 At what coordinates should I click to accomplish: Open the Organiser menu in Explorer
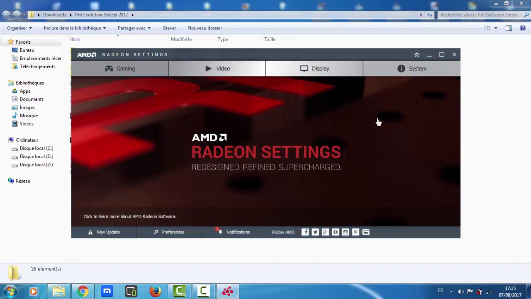tap(19, 28)
